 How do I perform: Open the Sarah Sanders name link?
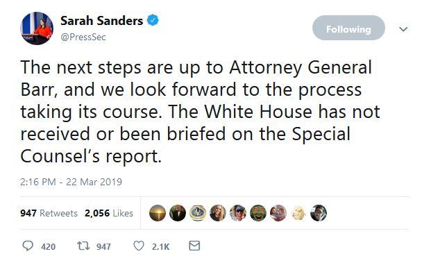(102, 21)
